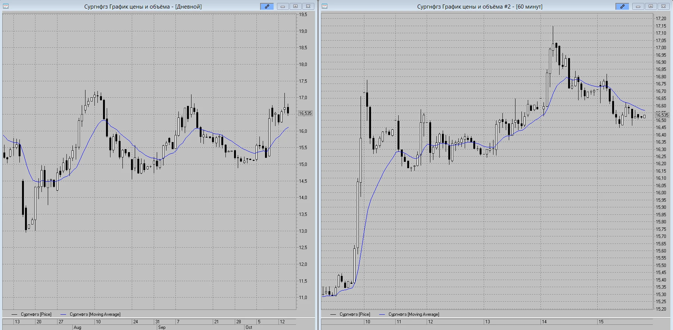This screenshot has width=673, height=330.
Task: Click the 'Sep' month label on daily time axis
Action: point(162,327)
